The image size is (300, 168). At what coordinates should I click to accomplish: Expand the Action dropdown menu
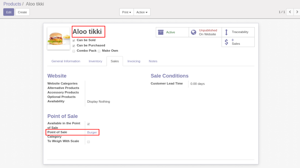tap(142, 12)
